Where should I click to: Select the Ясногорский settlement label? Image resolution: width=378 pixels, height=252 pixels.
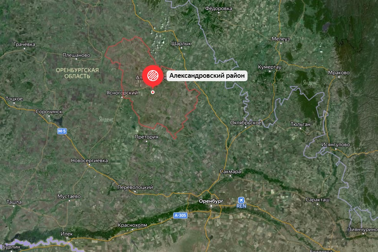[122, 93]
